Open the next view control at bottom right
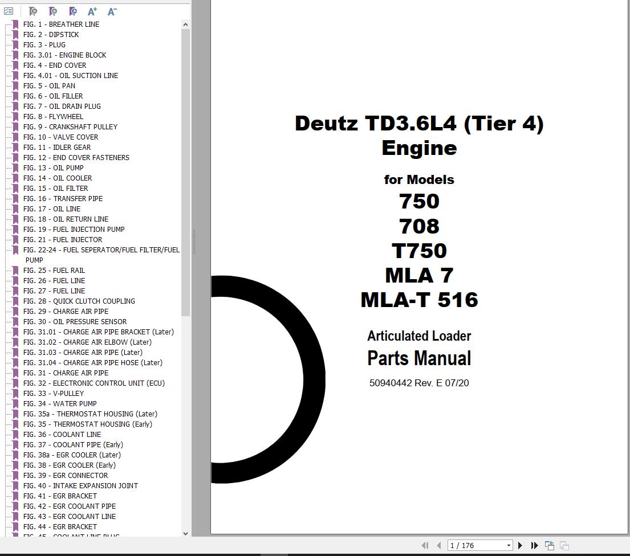 click(564, 545)
